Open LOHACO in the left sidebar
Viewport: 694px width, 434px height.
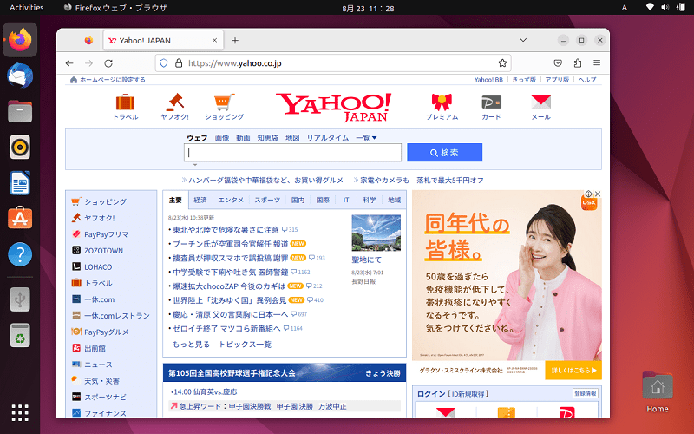[98, 267]
